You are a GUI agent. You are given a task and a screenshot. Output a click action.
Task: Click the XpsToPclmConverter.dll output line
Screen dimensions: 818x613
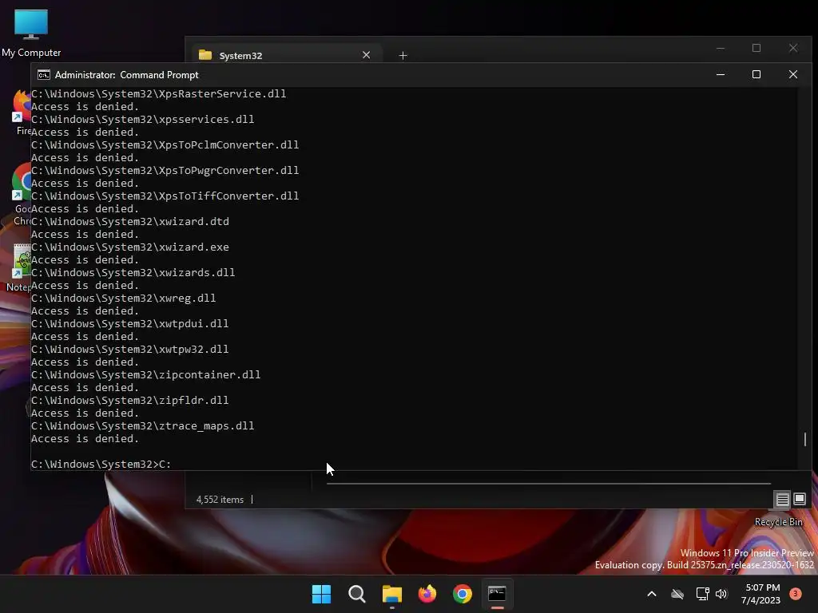(x=165, y=145)
